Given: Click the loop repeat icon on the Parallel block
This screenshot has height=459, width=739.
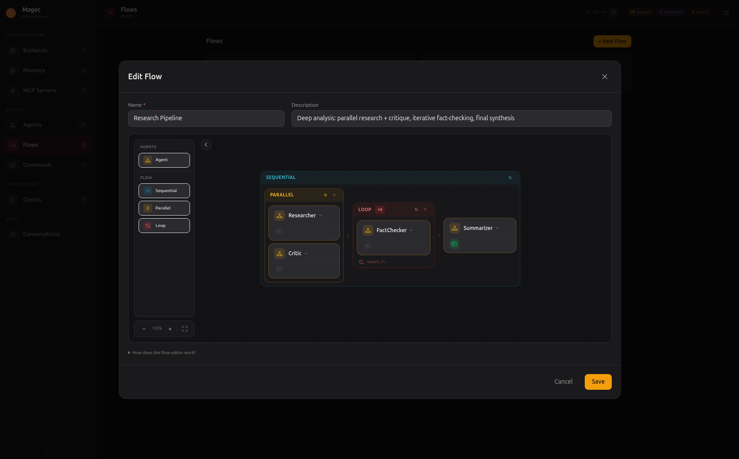Looking at the screenshot, I should coord(325,195).
